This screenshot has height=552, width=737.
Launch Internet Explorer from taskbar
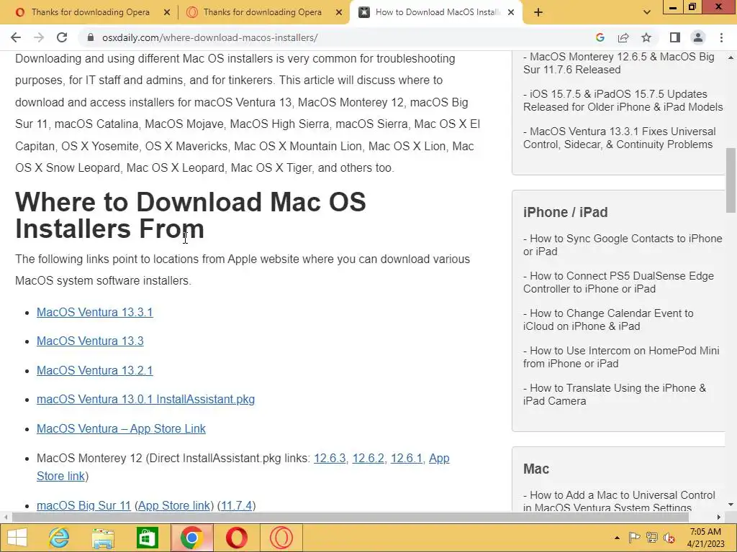coord(59,538)
